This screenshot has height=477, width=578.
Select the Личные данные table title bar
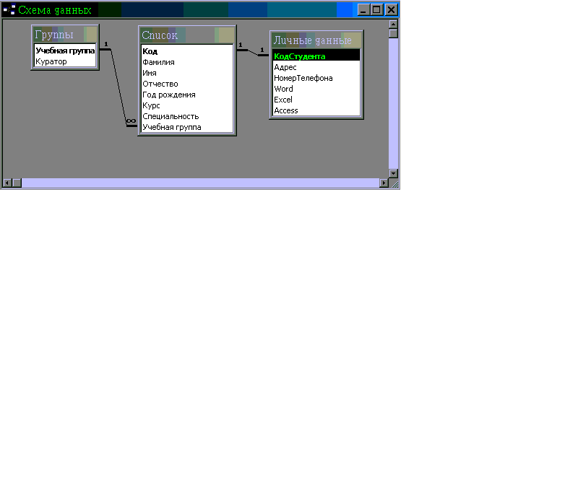pos(316,40)
